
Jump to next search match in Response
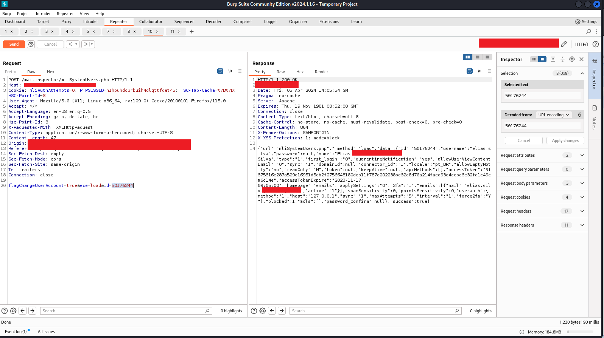pyautogui.click(x=282, y=311)
